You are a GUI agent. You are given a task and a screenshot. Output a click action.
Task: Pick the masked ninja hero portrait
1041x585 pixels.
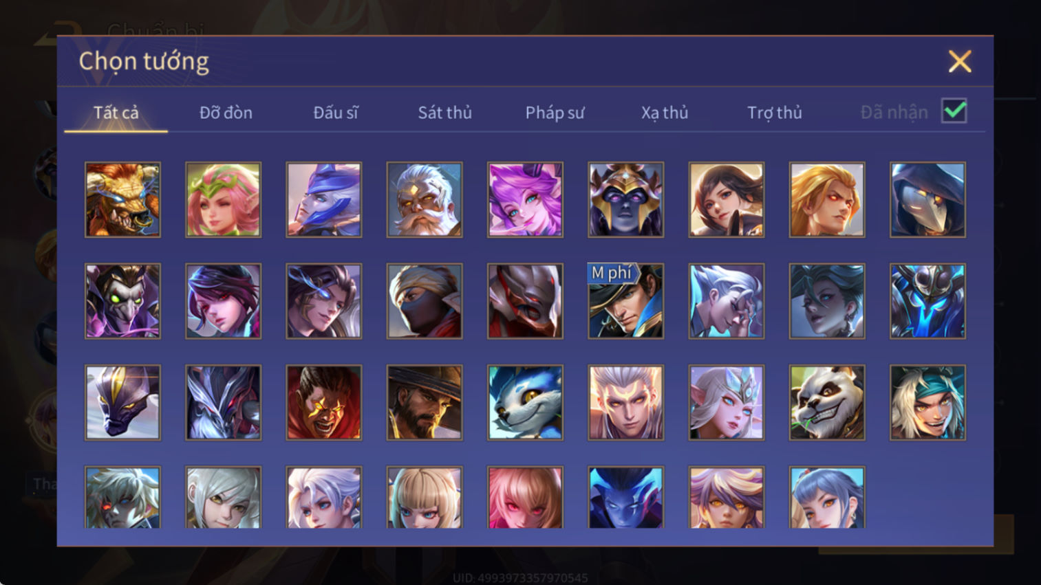pos(425,301)
